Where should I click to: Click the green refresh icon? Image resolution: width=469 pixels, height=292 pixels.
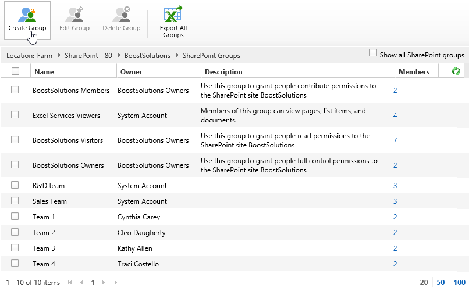(456, 71)
